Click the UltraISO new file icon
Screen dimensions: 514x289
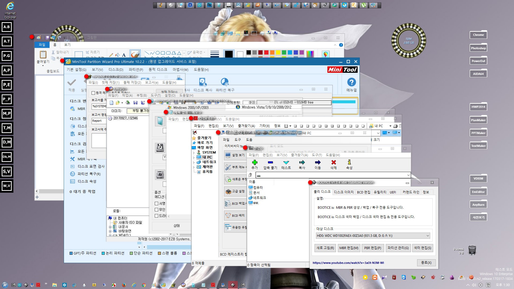[111, 102]
